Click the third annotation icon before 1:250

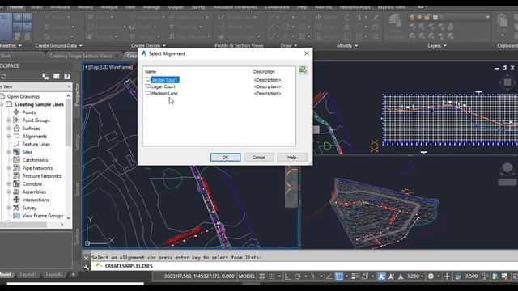(400, 276)
